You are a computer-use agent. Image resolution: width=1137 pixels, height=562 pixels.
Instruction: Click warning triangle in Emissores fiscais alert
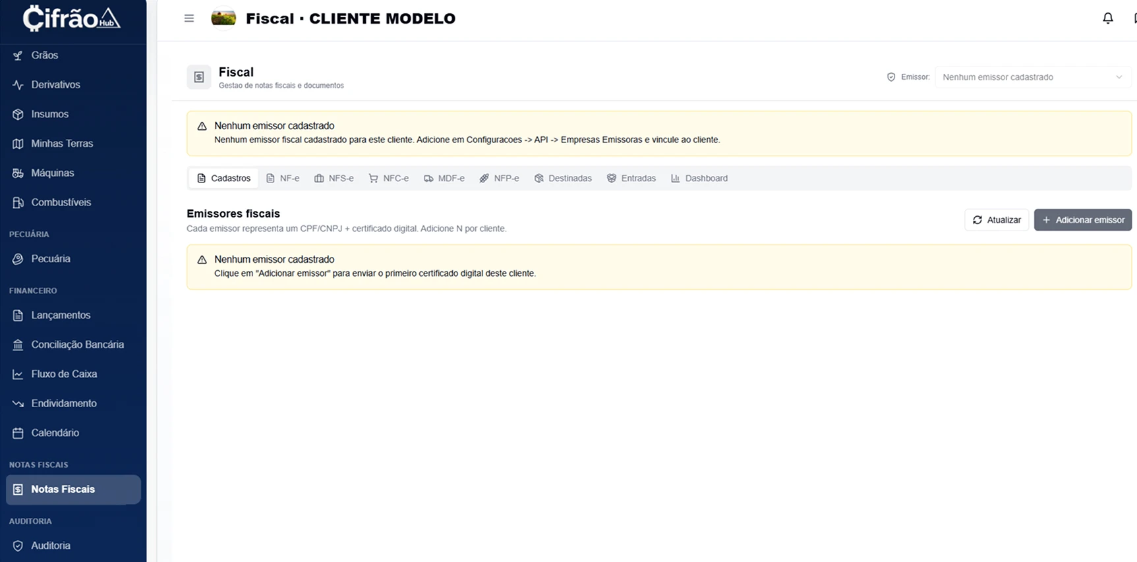coord(202,260)
